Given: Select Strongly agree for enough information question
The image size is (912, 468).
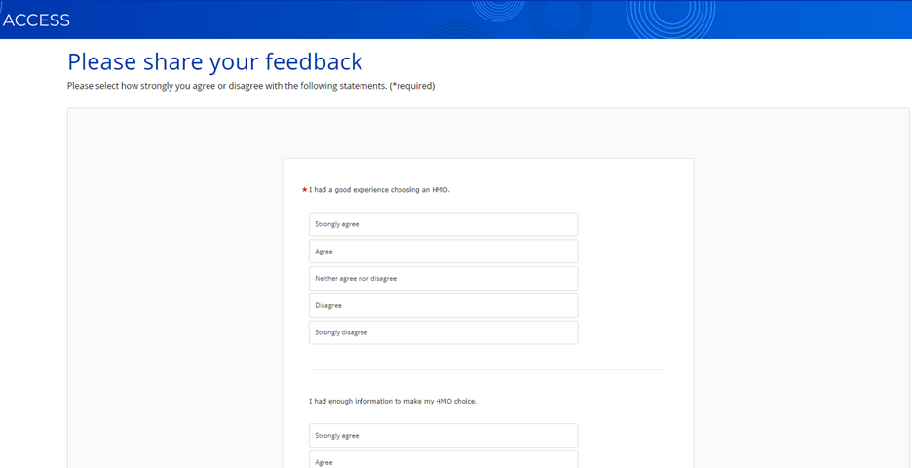Looking at the screenshot, I should pyautogui.click(x=443, y=436).
